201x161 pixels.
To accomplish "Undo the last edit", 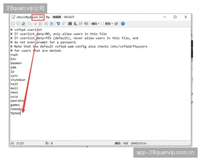I will click(x=58, y=23).
